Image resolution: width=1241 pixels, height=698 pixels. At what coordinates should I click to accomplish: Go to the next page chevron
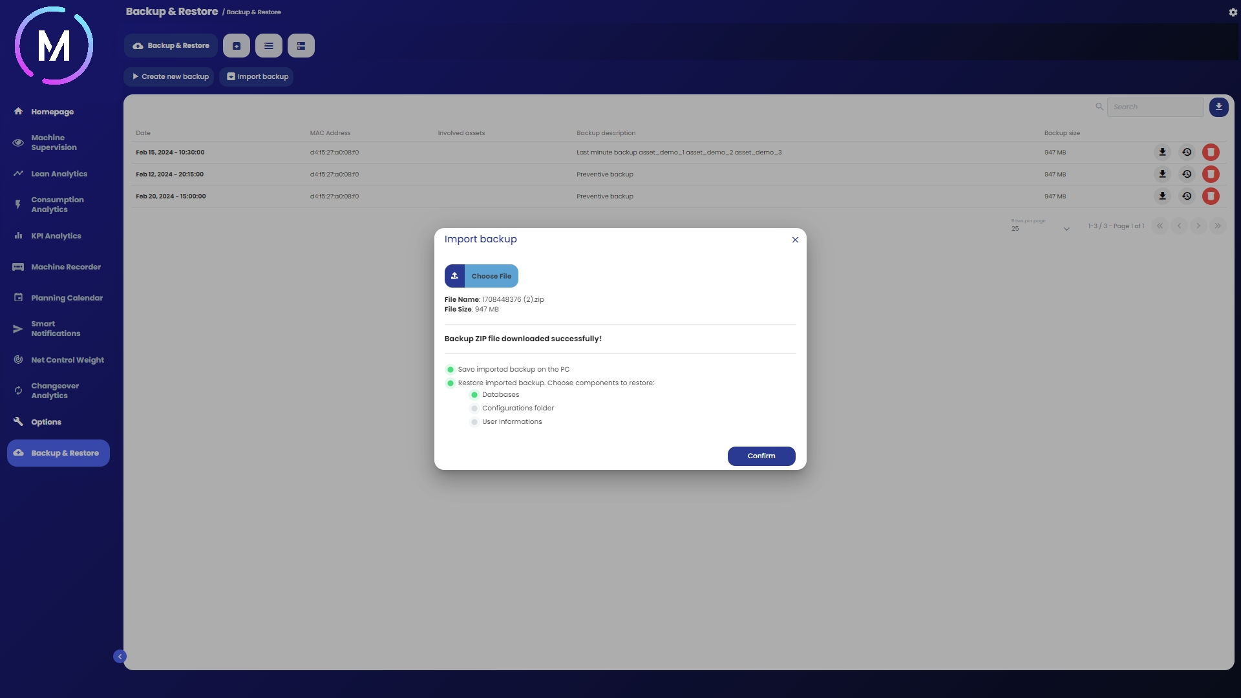tap(1198, 226)
